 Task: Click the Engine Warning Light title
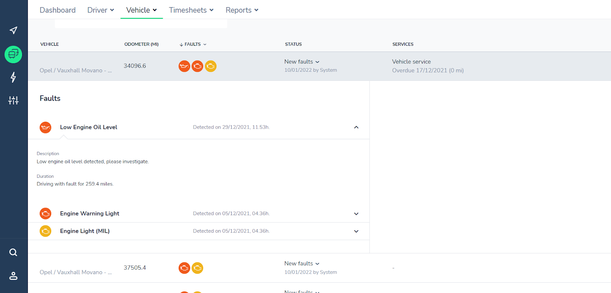tap(90, 214)
